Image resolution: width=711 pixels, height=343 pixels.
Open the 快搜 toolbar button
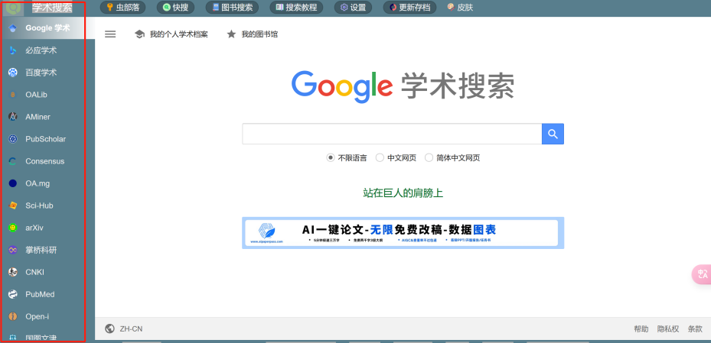click(x=175, y=7)
